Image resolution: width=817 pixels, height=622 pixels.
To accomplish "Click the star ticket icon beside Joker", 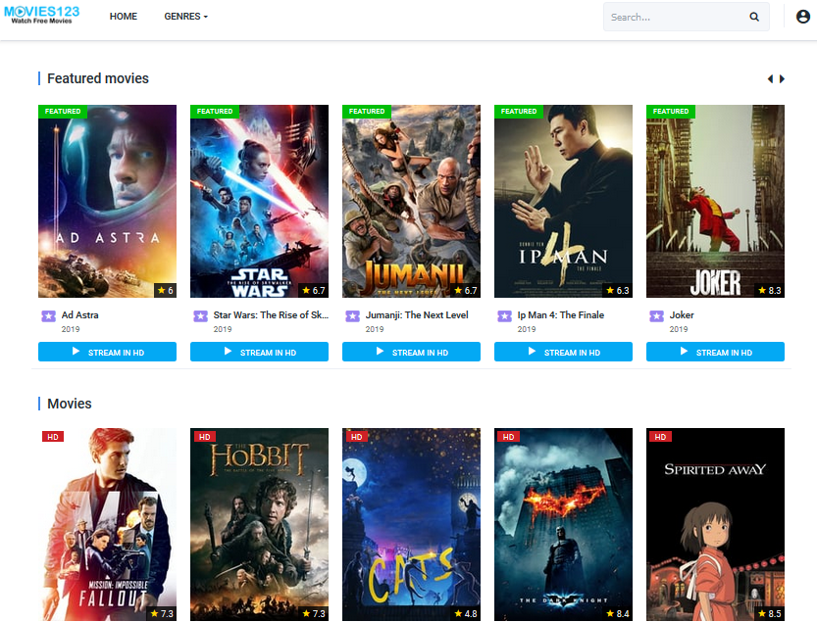I will [656, 316].
